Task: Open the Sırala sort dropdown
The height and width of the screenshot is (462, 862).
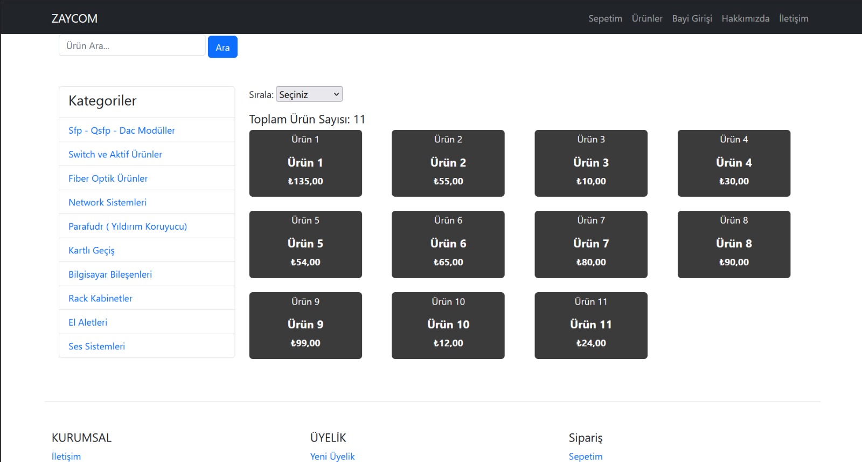Action: pos(309,94)
